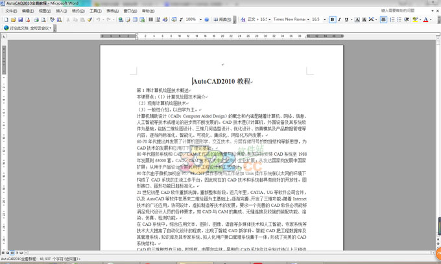Open Microsoft Word Help question icon

(207, 19)
